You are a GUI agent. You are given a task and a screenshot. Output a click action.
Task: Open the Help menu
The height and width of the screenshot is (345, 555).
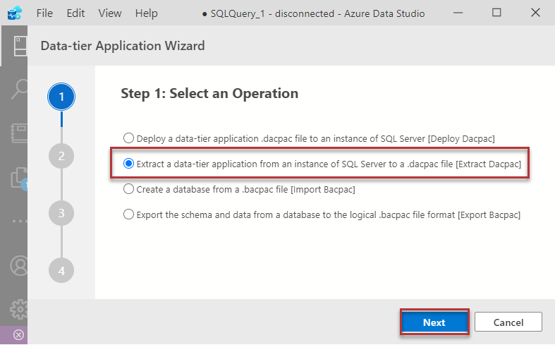tap(146, 13)
